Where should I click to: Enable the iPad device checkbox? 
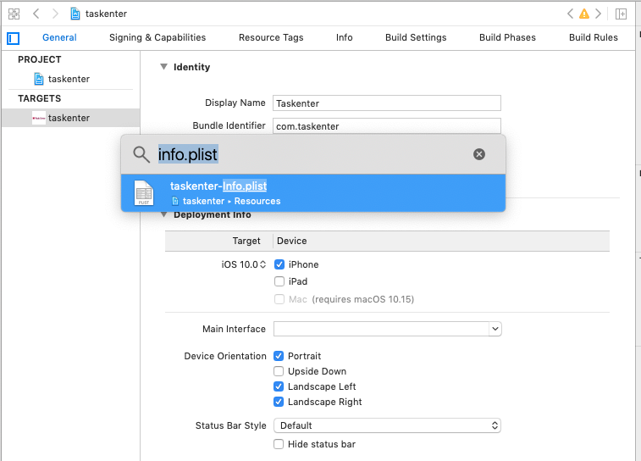point(279,281)
